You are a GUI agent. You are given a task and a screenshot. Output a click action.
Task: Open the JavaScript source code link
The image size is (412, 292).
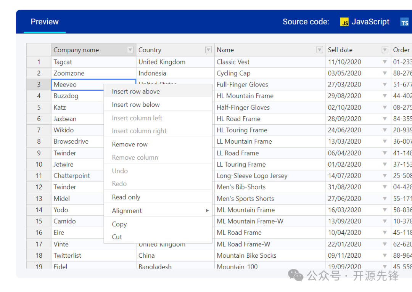[x=365, y=22]
